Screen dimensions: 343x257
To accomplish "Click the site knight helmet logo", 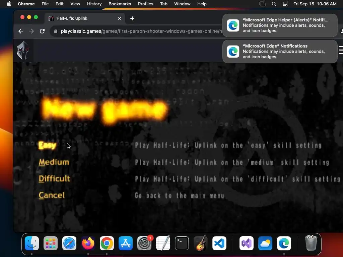I will [x=23, y=51].
